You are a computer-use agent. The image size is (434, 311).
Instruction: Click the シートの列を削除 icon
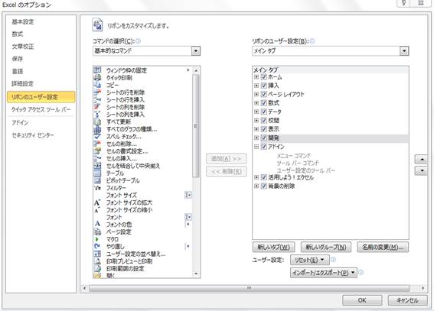(97, 107)
